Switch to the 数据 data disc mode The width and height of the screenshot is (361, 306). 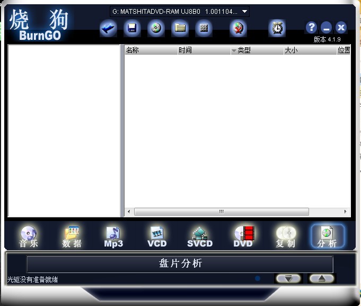72,237
